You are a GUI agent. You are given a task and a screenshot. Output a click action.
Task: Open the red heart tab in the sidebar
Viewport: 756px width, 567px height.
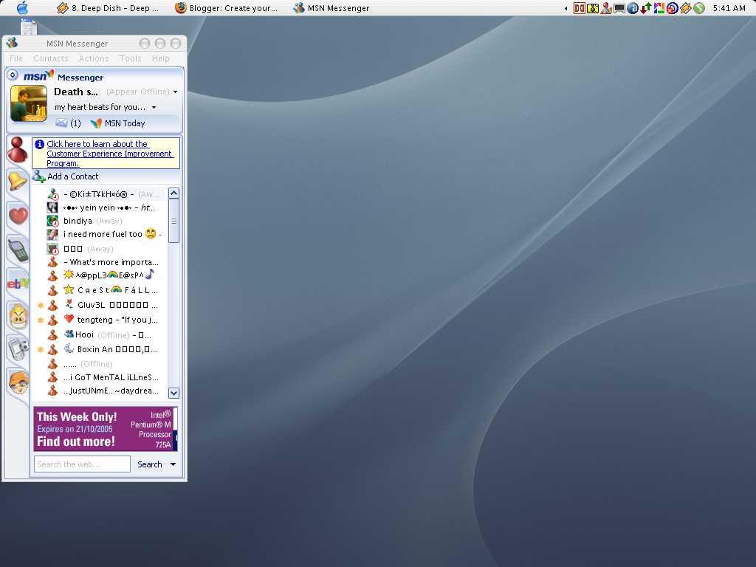[x=18, y=215]
